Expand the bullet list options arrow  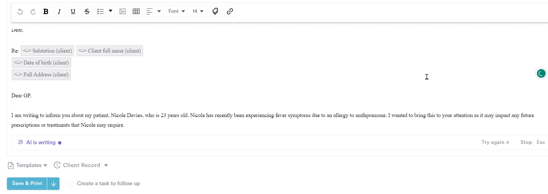pyautogui.click(x=111, y=11)
